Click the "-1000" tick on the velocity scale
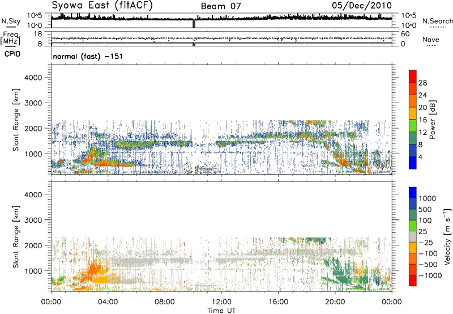This screenshot has height=314, width=453. point(430,275)
